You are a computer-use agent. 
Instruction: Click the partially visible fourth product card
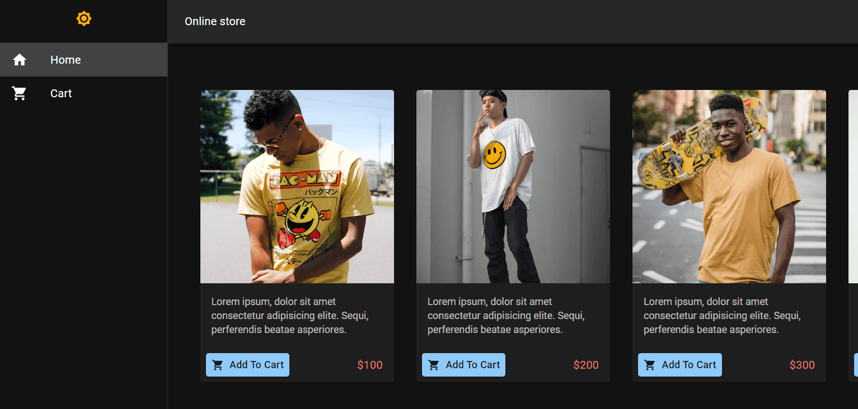(854, 223)
